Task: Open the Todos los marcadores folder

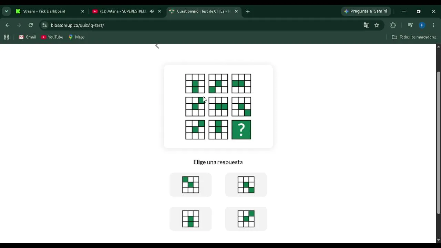Action: tap(414, 37)
